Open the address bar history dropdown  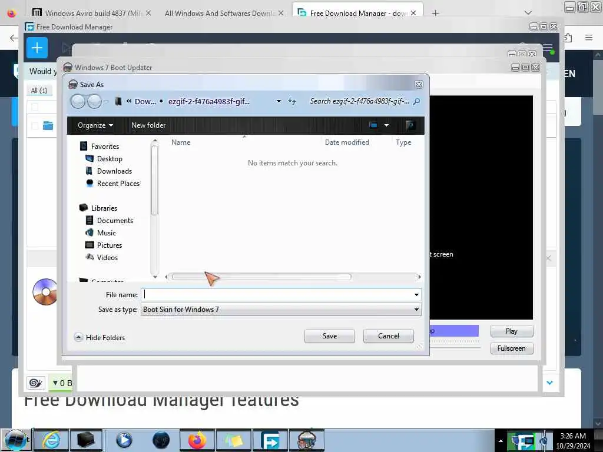point(279,101)
